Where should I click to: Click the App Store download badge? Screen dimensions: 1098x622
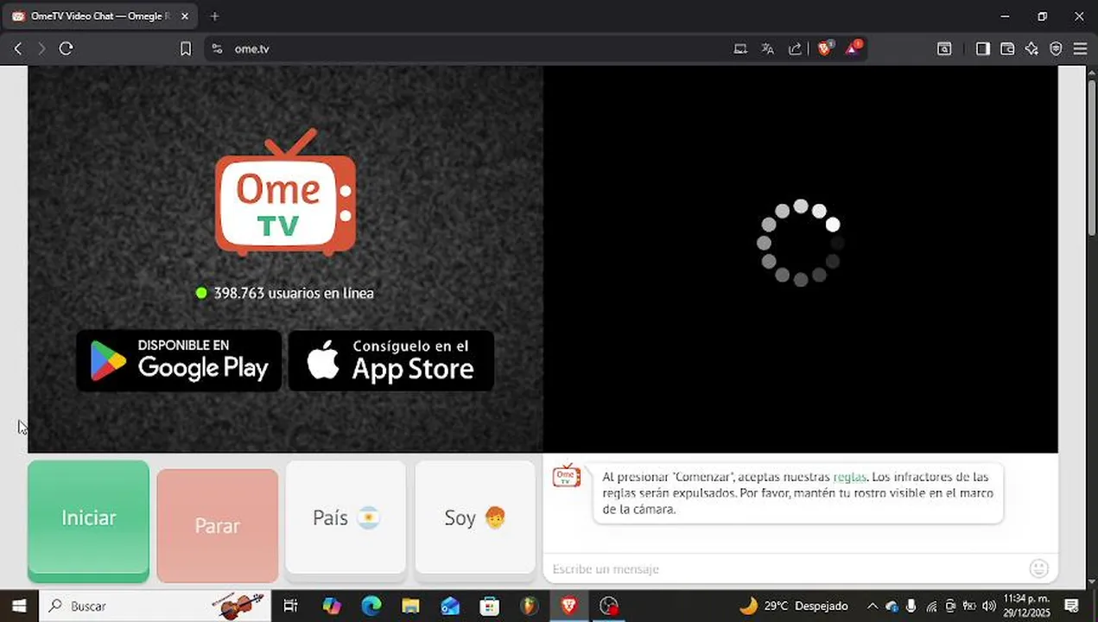coord(391,360)
